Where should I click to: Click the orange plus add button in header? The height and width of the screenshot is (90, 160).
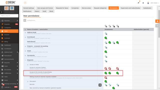pyautogui.click(x=25, y=3)
